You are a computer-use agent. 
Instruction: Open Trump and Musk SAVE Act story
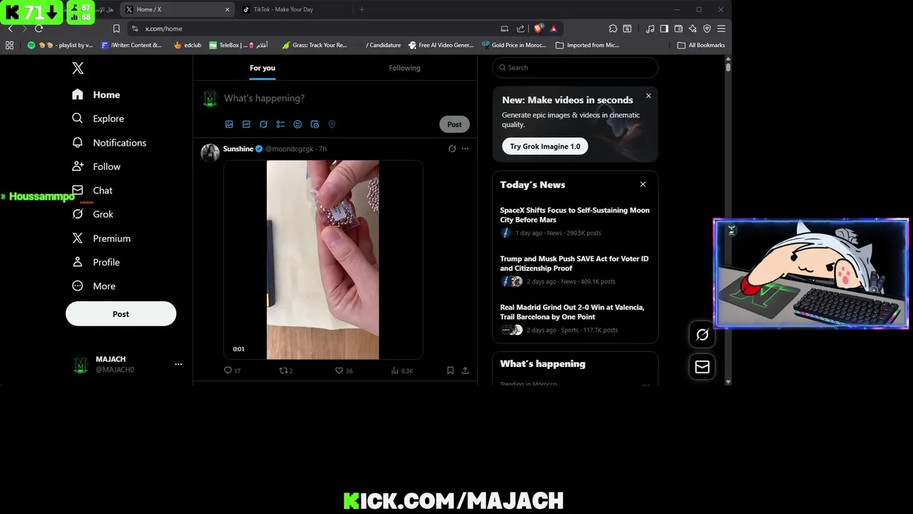575,270
